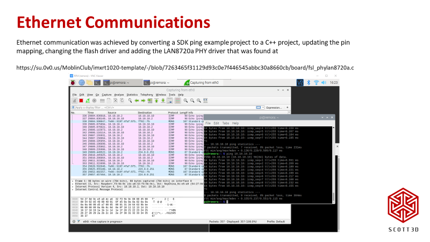Open the Raspberry Pi main menu
Viewport: 430px width, 242px height.
click(73, 83)
